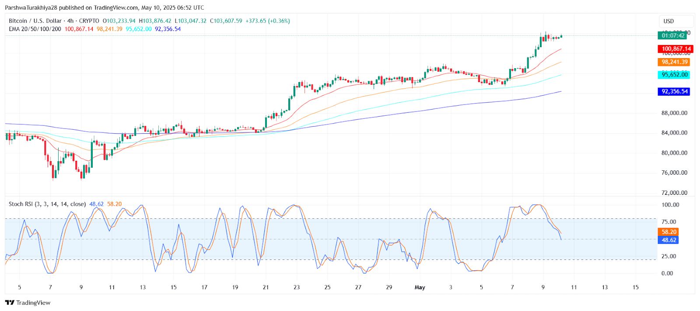Click the blue 48.62 Stoch RSI axis label
The width and height of the screenshot is (700, 311).
pos(668,240)
